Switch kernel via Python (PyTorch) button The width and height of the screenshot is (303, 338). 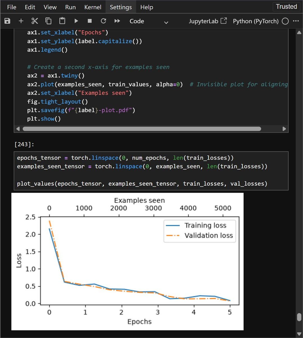pyautogui.click(x=256, y=21)
